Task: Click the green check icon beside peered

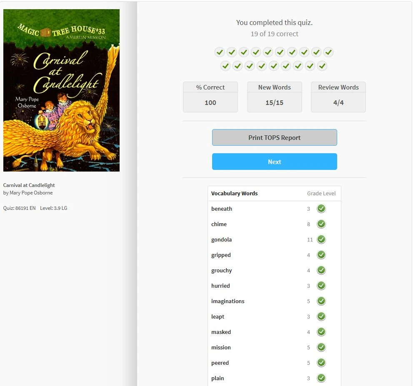Action: [x=321, y=362]
